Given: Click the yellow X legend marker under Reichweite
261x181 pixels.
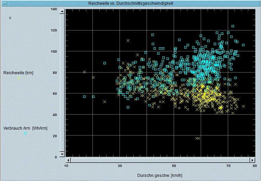Looking at the screenshot, I should click(19, 78).
